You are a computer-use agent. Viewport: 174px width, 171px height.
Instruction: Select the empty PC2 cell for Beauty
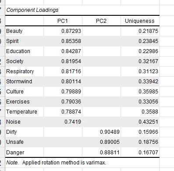(101, 31)
